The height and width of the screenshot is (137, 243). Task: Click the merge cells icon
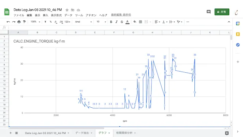146,22
